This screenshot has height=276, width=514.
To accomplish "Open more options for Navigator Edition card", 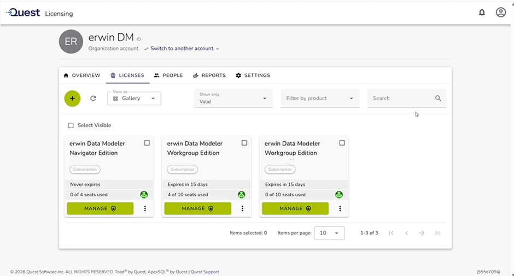I will click(145, 208).
